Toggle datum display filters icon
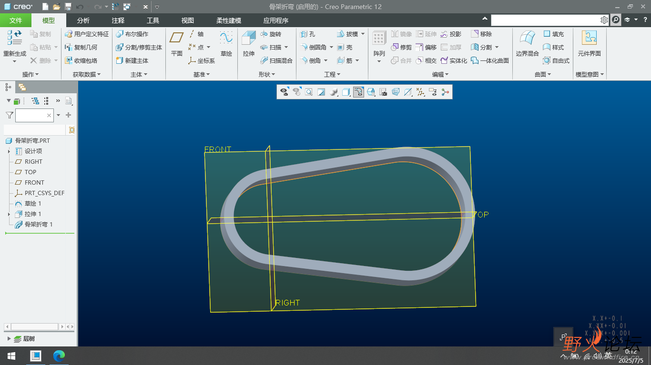 (x=420, y=92)
